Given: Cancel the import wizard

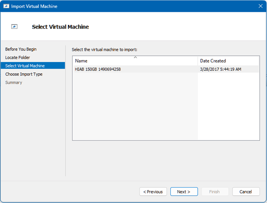Looking at the screenshot, I should pos(246,192).
